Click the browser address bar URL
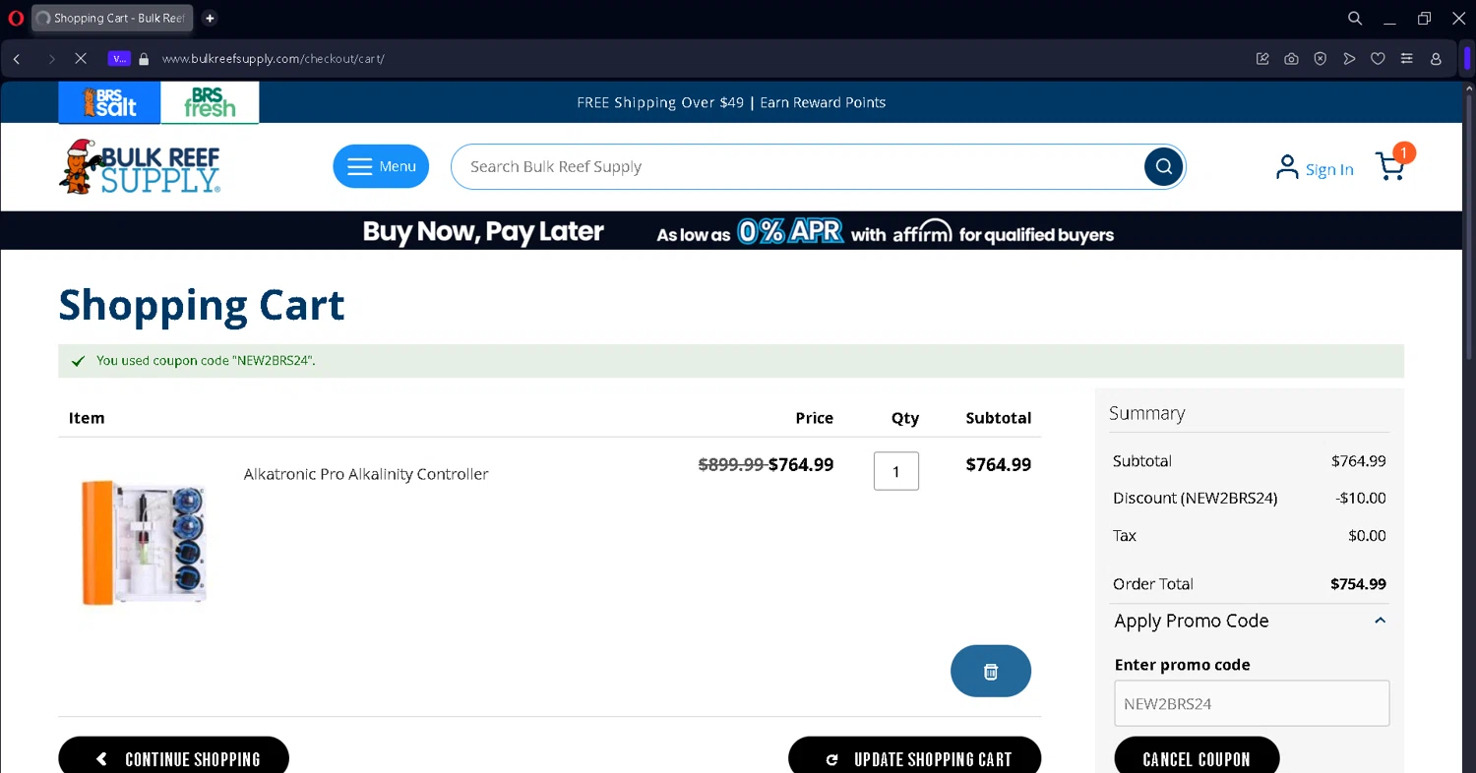1476x773 pixels. 273,59
